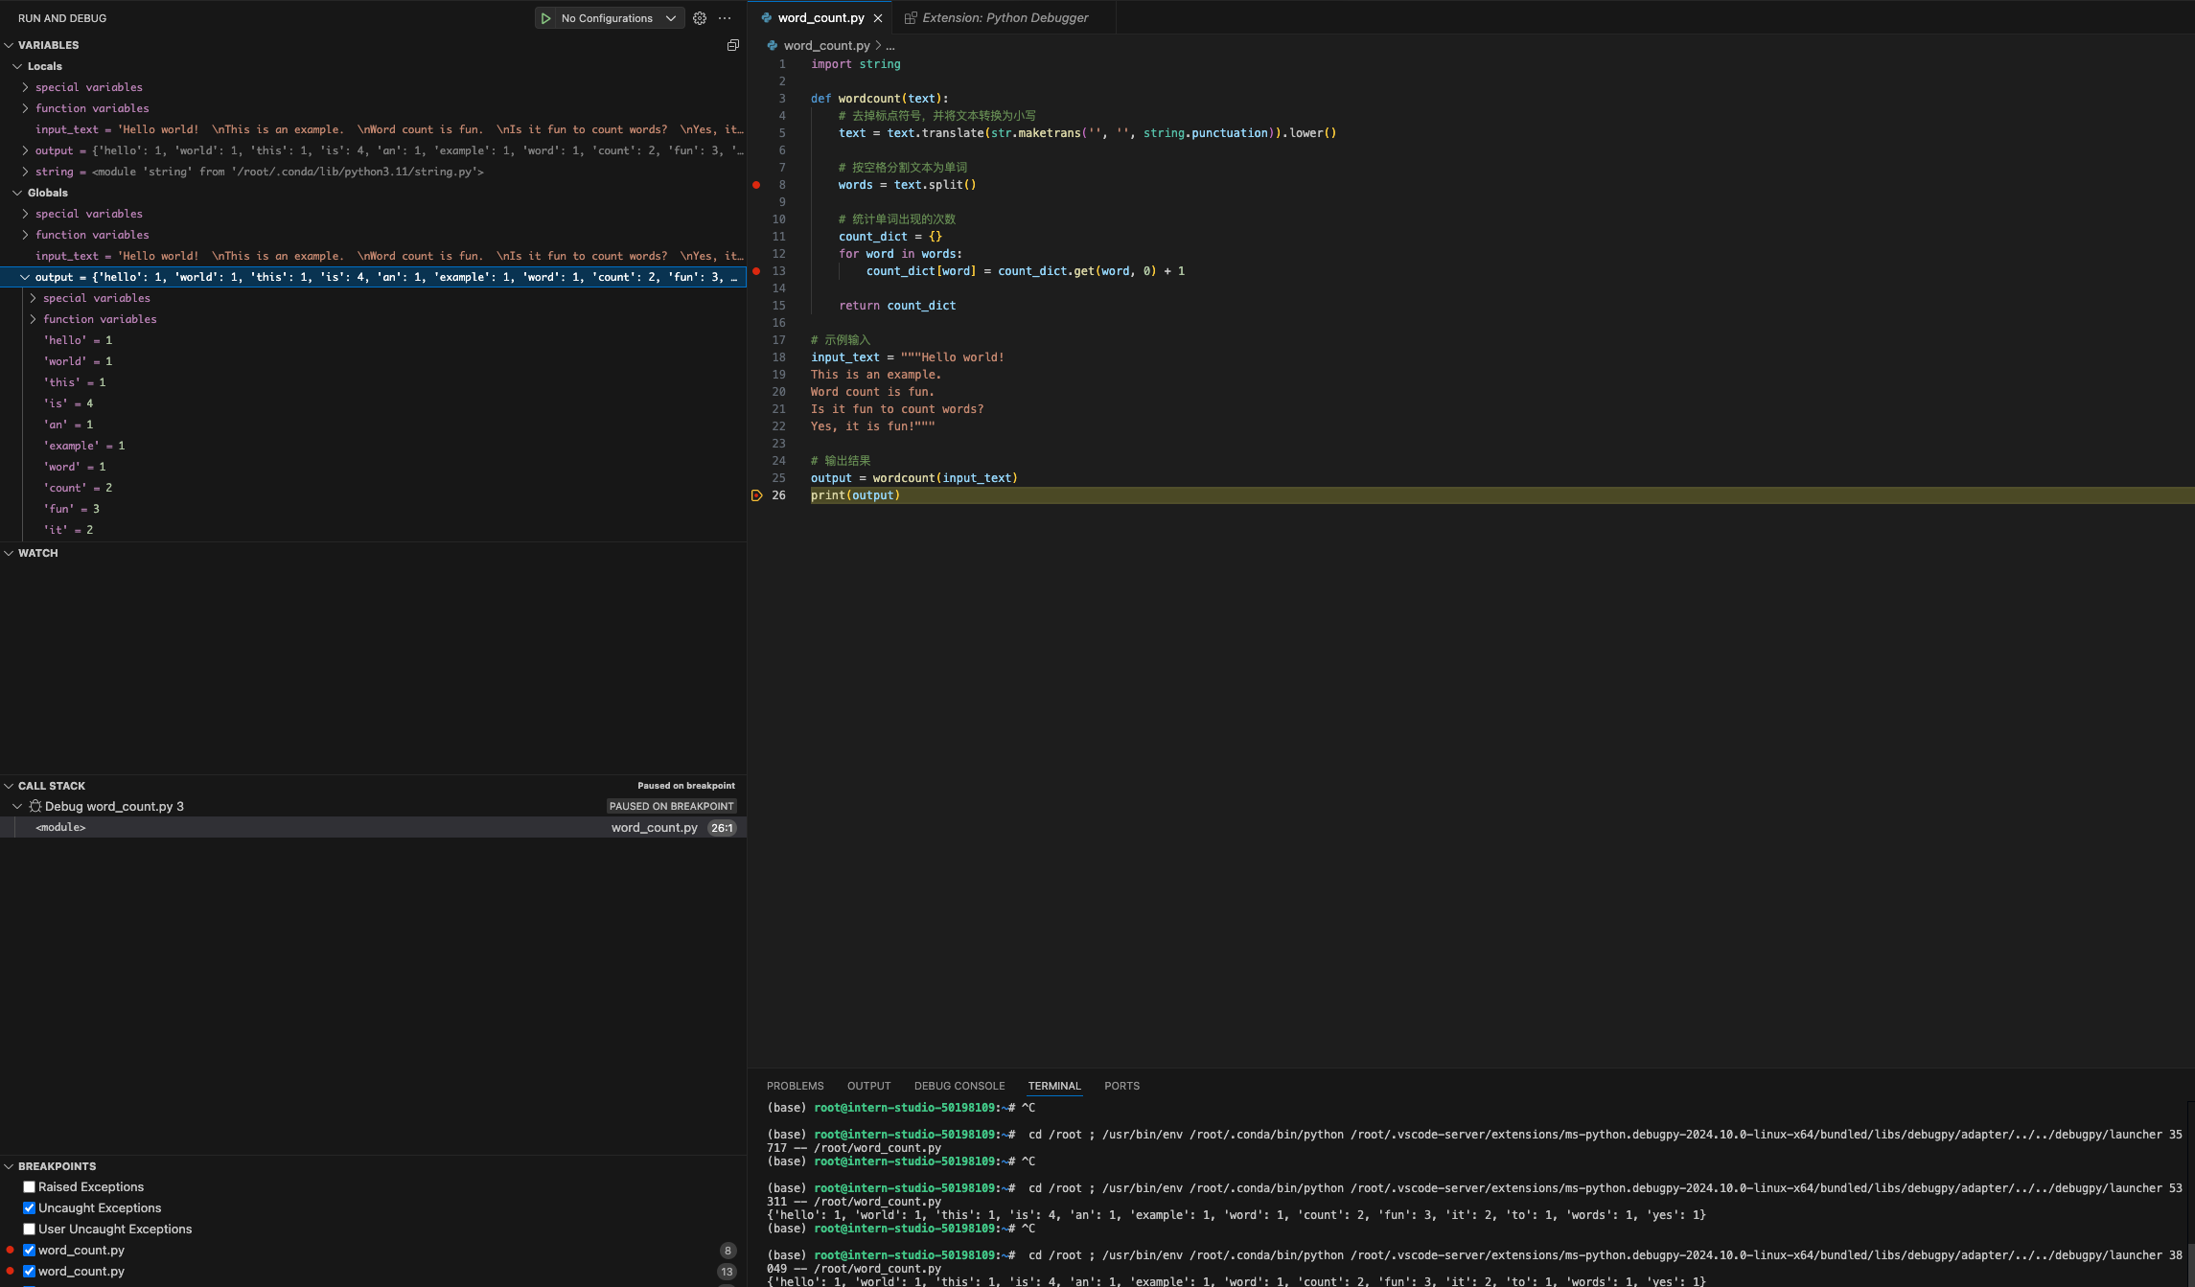Open launch.json via the gear icon
The height and width of the screenshot is (1287, 2195).
[700, 18]
